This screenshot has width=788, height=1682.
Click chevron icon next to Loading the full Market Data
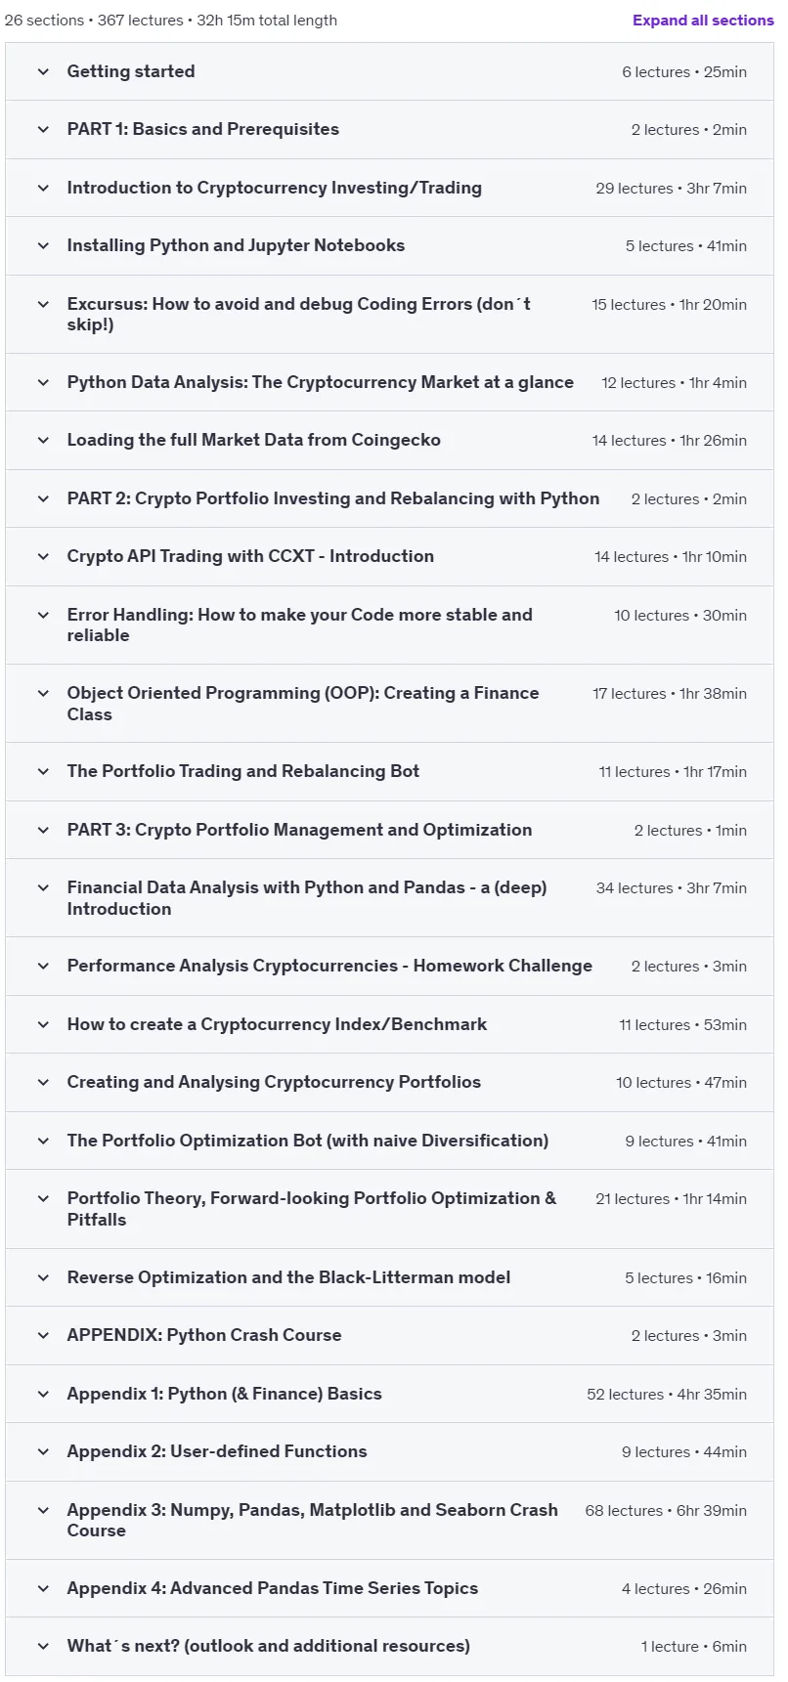43,440
